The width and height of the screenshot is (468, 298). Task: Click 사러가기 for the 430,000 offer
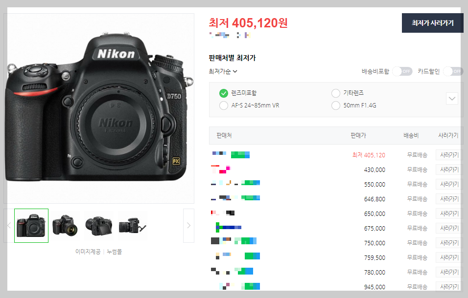[449, 170]
